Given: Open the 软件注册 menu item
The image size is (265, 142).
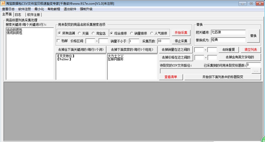Looking at the screenshot, I should [x=24, y=9].
